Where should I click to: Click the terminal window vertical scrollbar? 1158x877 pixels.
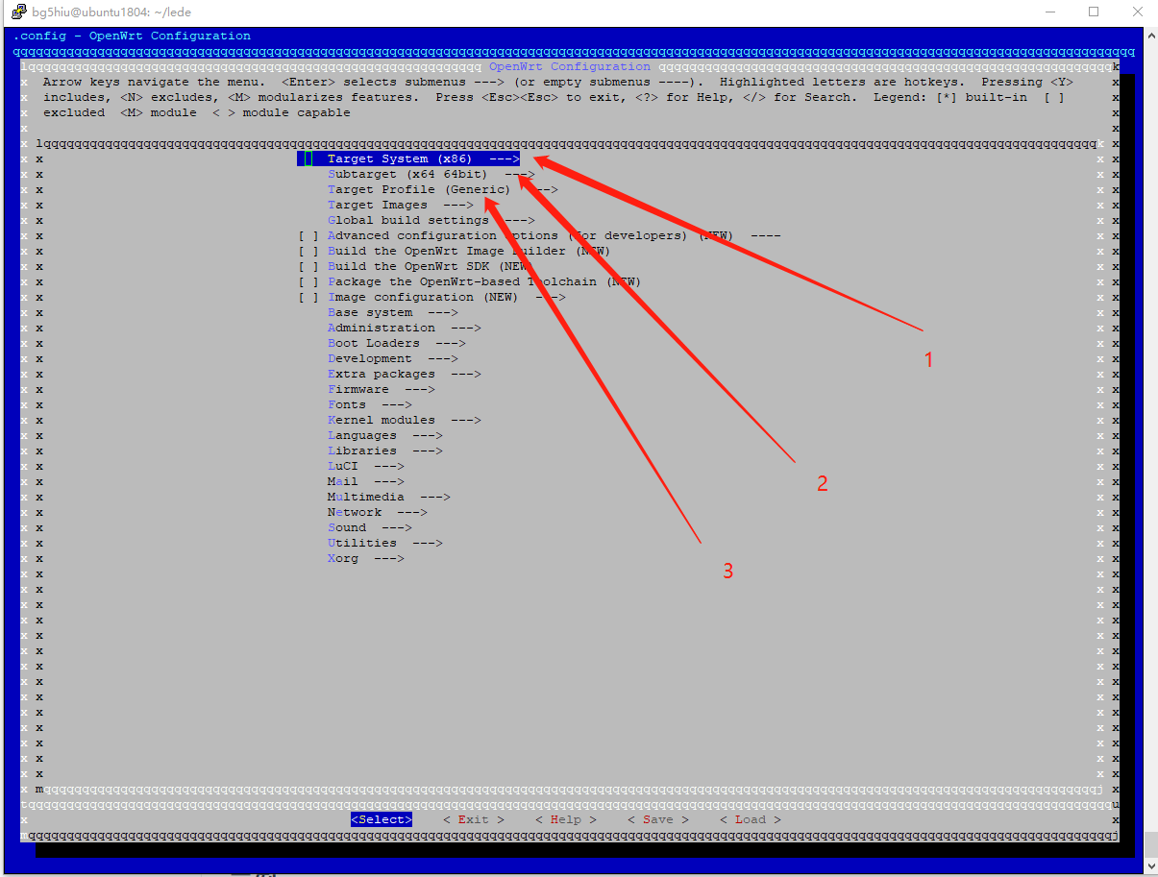click(x=1151, y=451)
